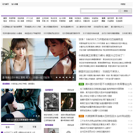Screen dimensions: 133x133
Task: Switch to 社会 tab under small slideshow
Action: tap(8, 127)
